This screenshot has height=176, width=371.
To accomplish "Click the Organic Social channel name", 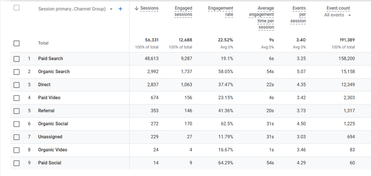I will point(53,124).
